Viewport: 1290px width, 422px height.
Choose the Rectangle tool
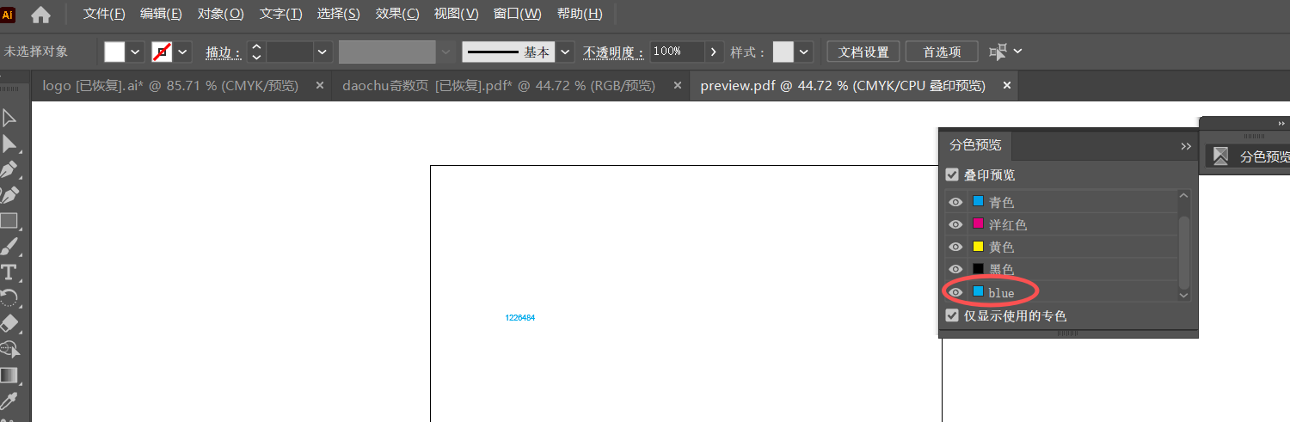point(9,221)
